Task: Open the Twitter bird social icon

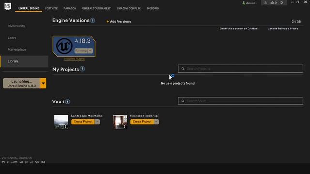Action: 21,162
